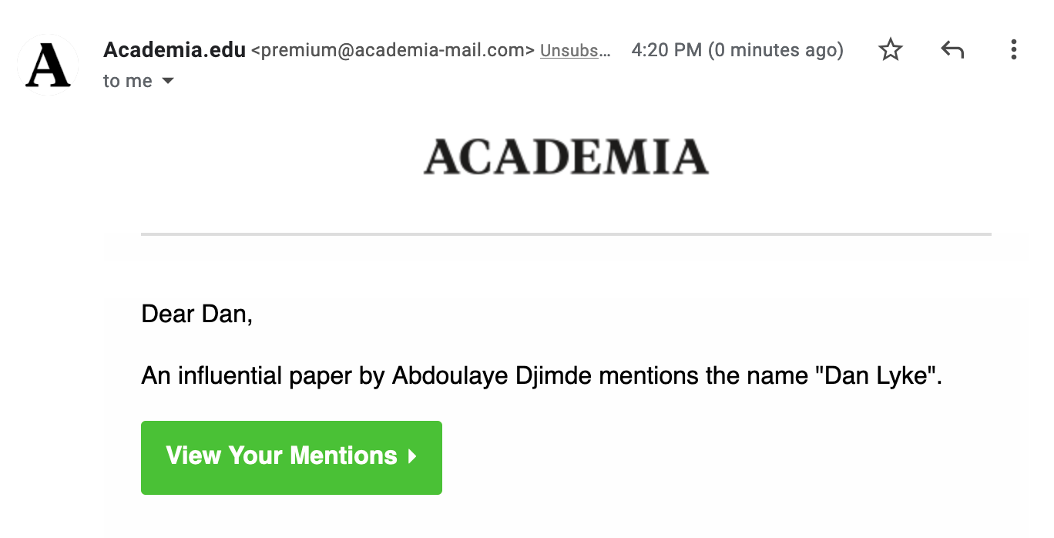This screenshot has width=1054, height=538.
Task: Click the horizontal divider under the logo
Action: [x=566, y=234]
